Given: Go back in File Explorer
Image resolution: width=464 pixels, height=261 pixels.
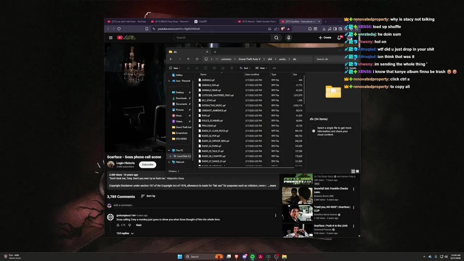Looking at the screenshot, I should (x=171, y=59).
